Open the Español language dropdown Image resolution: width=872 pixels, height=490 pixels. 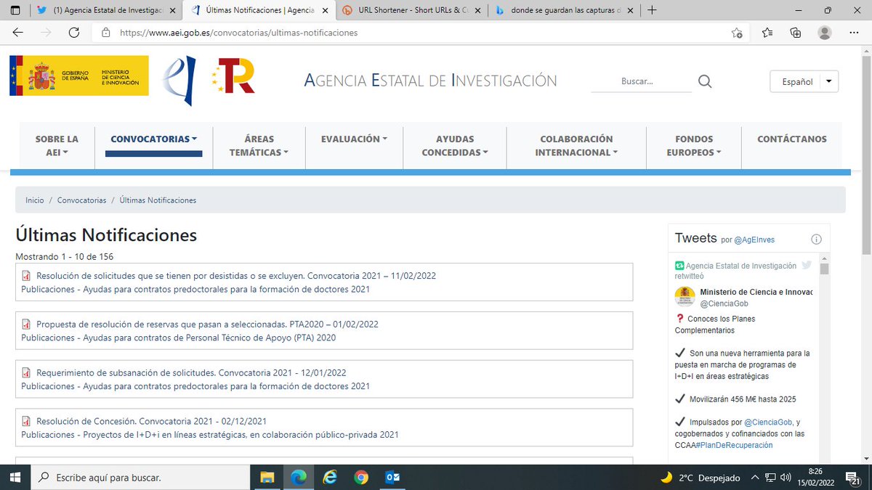(x=804, y=81)
